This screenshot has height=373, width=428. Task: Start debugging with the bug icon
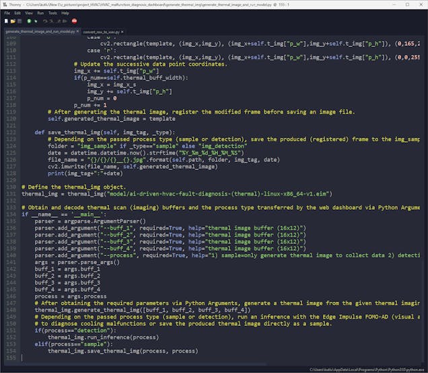37,21
